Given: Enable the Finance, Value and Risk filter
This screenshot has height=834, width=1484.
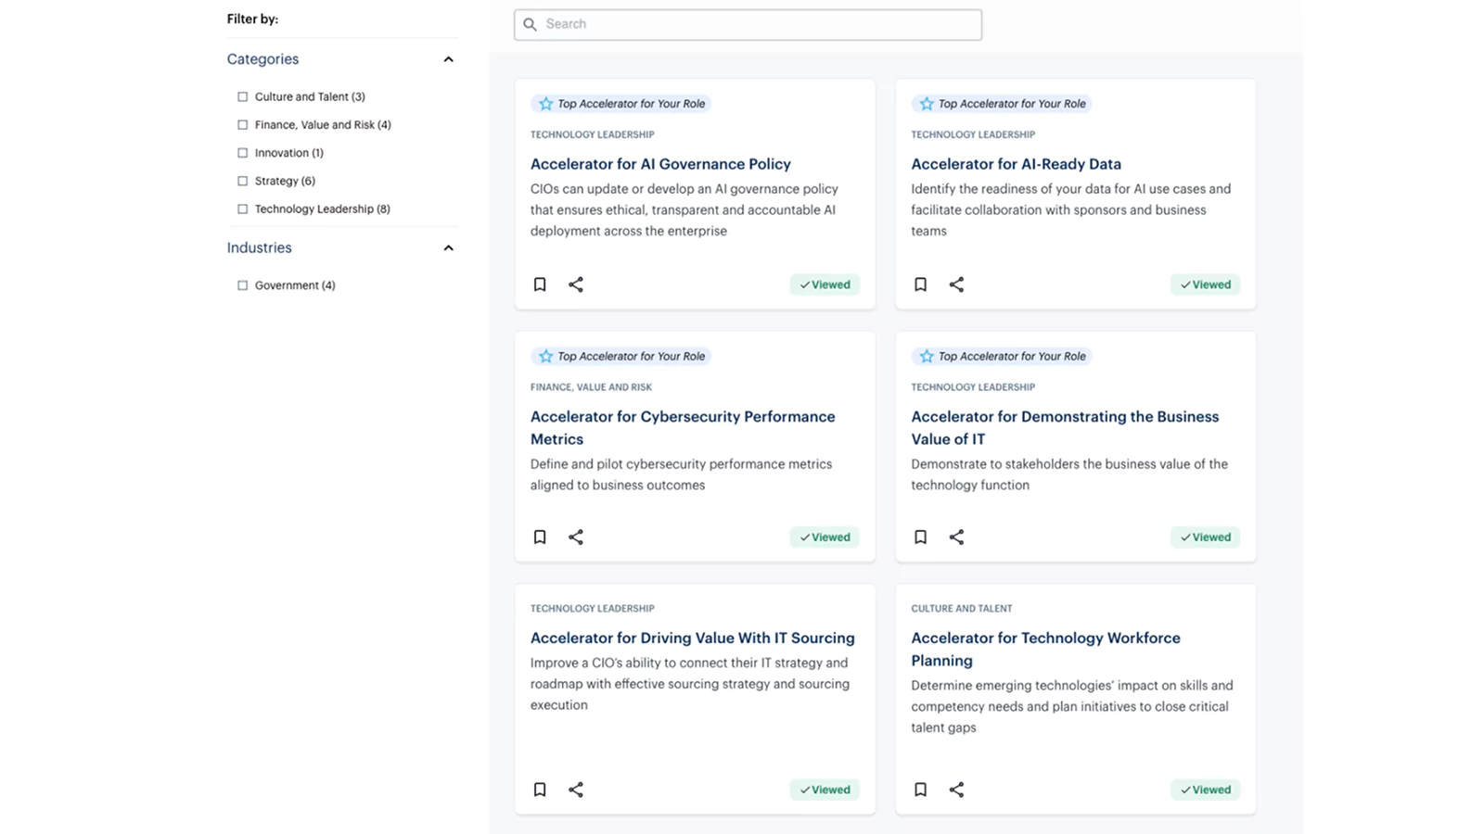Looking at the screenshot, I should 243,125.
